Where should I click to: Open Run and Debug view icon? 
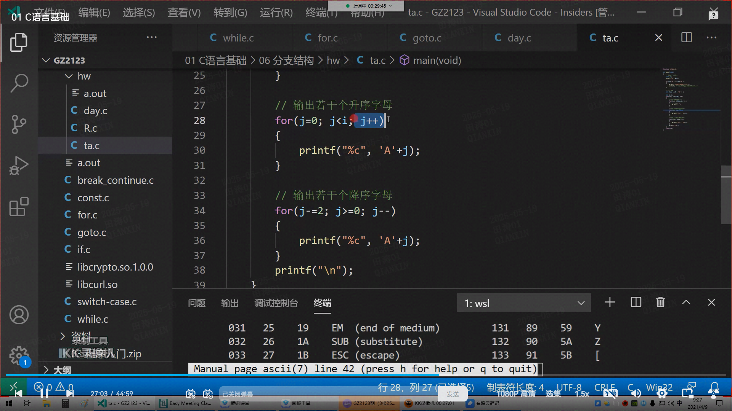[x=19, y=166]
